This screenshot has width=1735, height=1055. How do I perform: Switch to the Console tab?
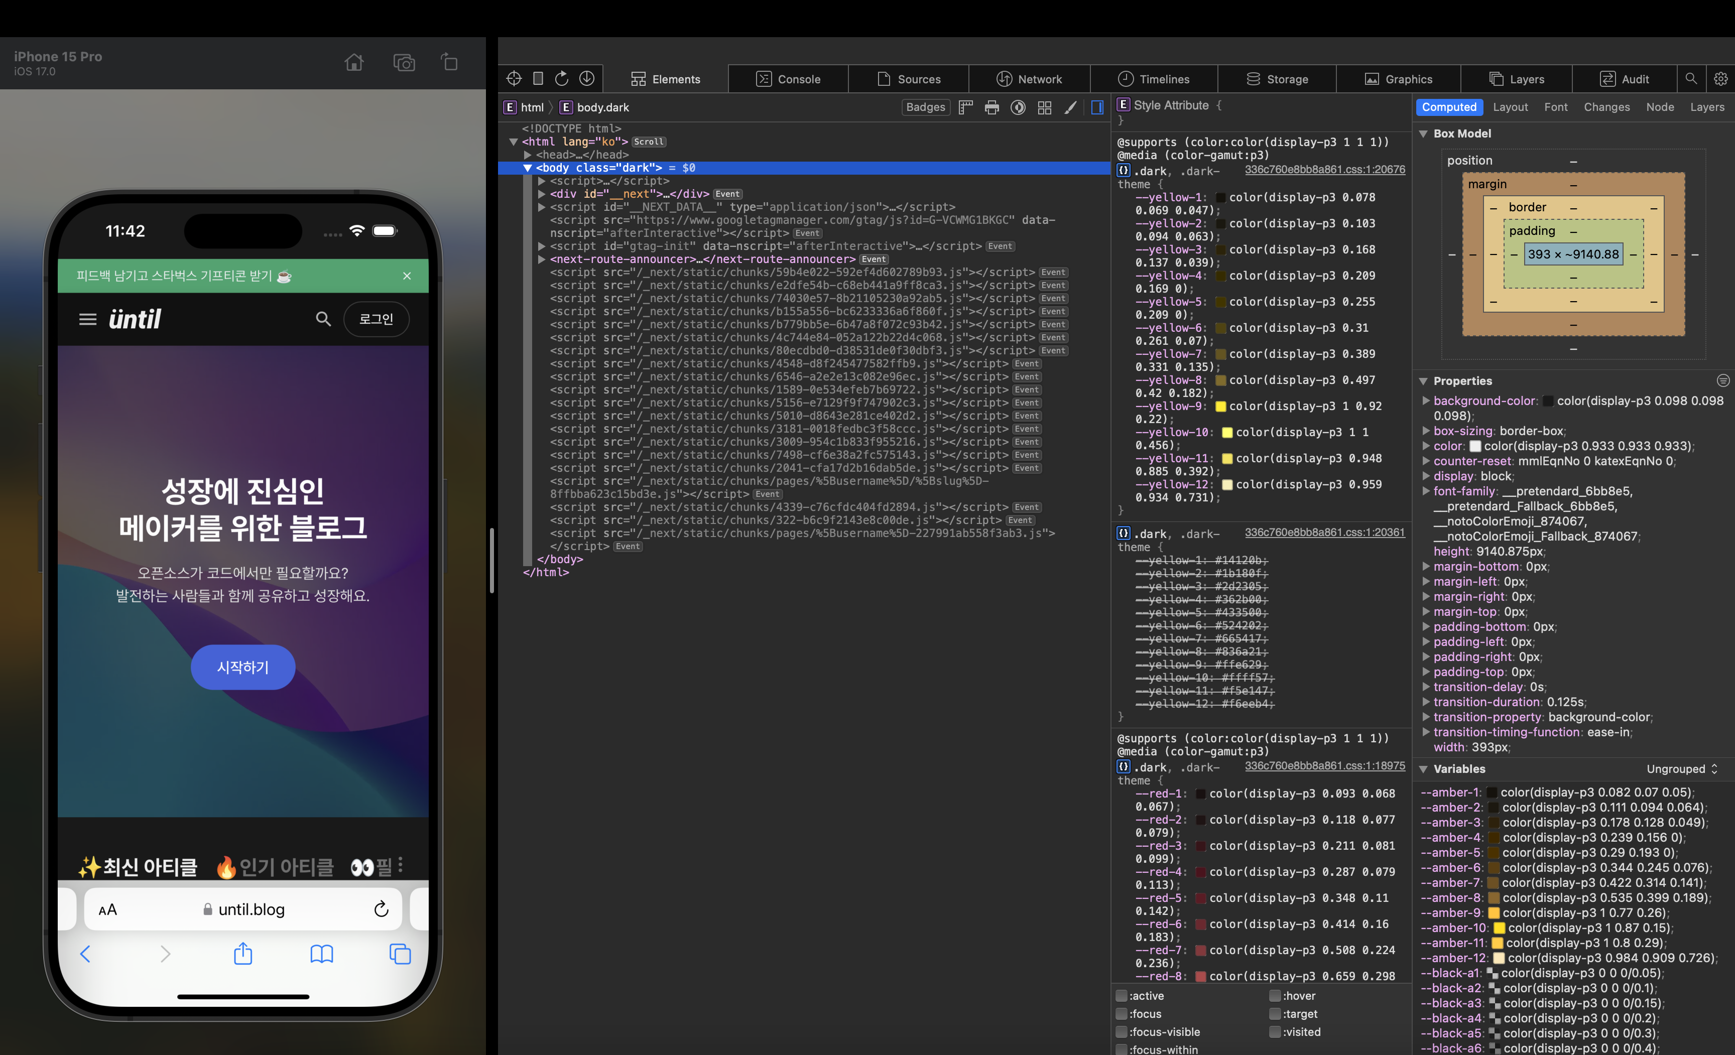(788, 79)
